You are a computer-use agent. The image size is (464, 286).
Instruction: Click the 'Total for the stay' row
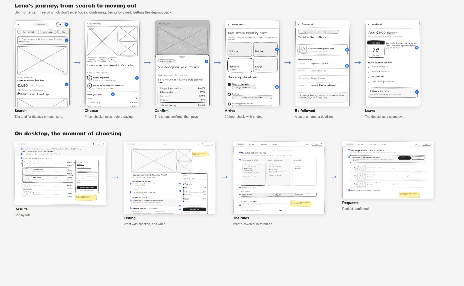182,105
